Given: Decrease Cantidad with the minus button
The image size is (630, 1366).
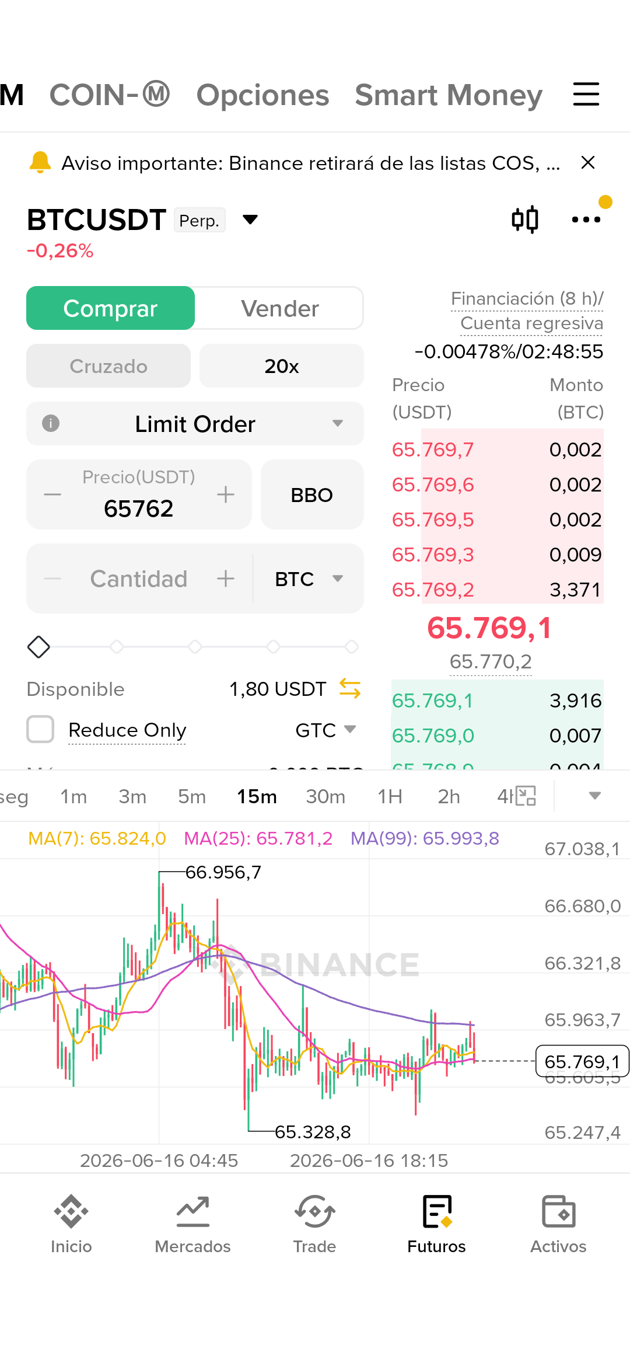Looking at the screenshot, I should click(x=52, y=579).
